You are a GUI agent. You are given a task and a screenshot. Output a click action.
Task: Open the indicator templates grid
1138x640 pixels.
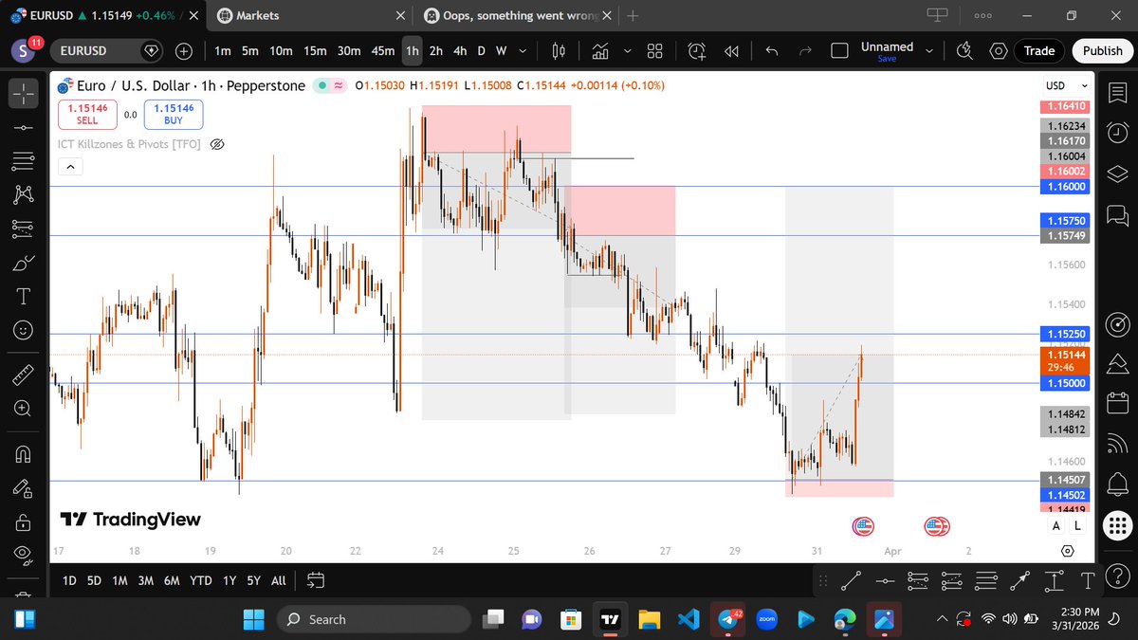pos(654,51)
